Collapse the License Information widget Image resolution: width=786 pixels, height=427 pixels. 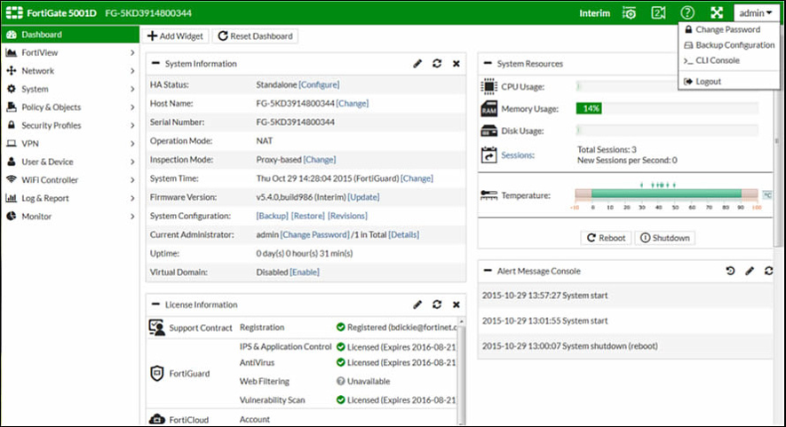coord(155,304)
